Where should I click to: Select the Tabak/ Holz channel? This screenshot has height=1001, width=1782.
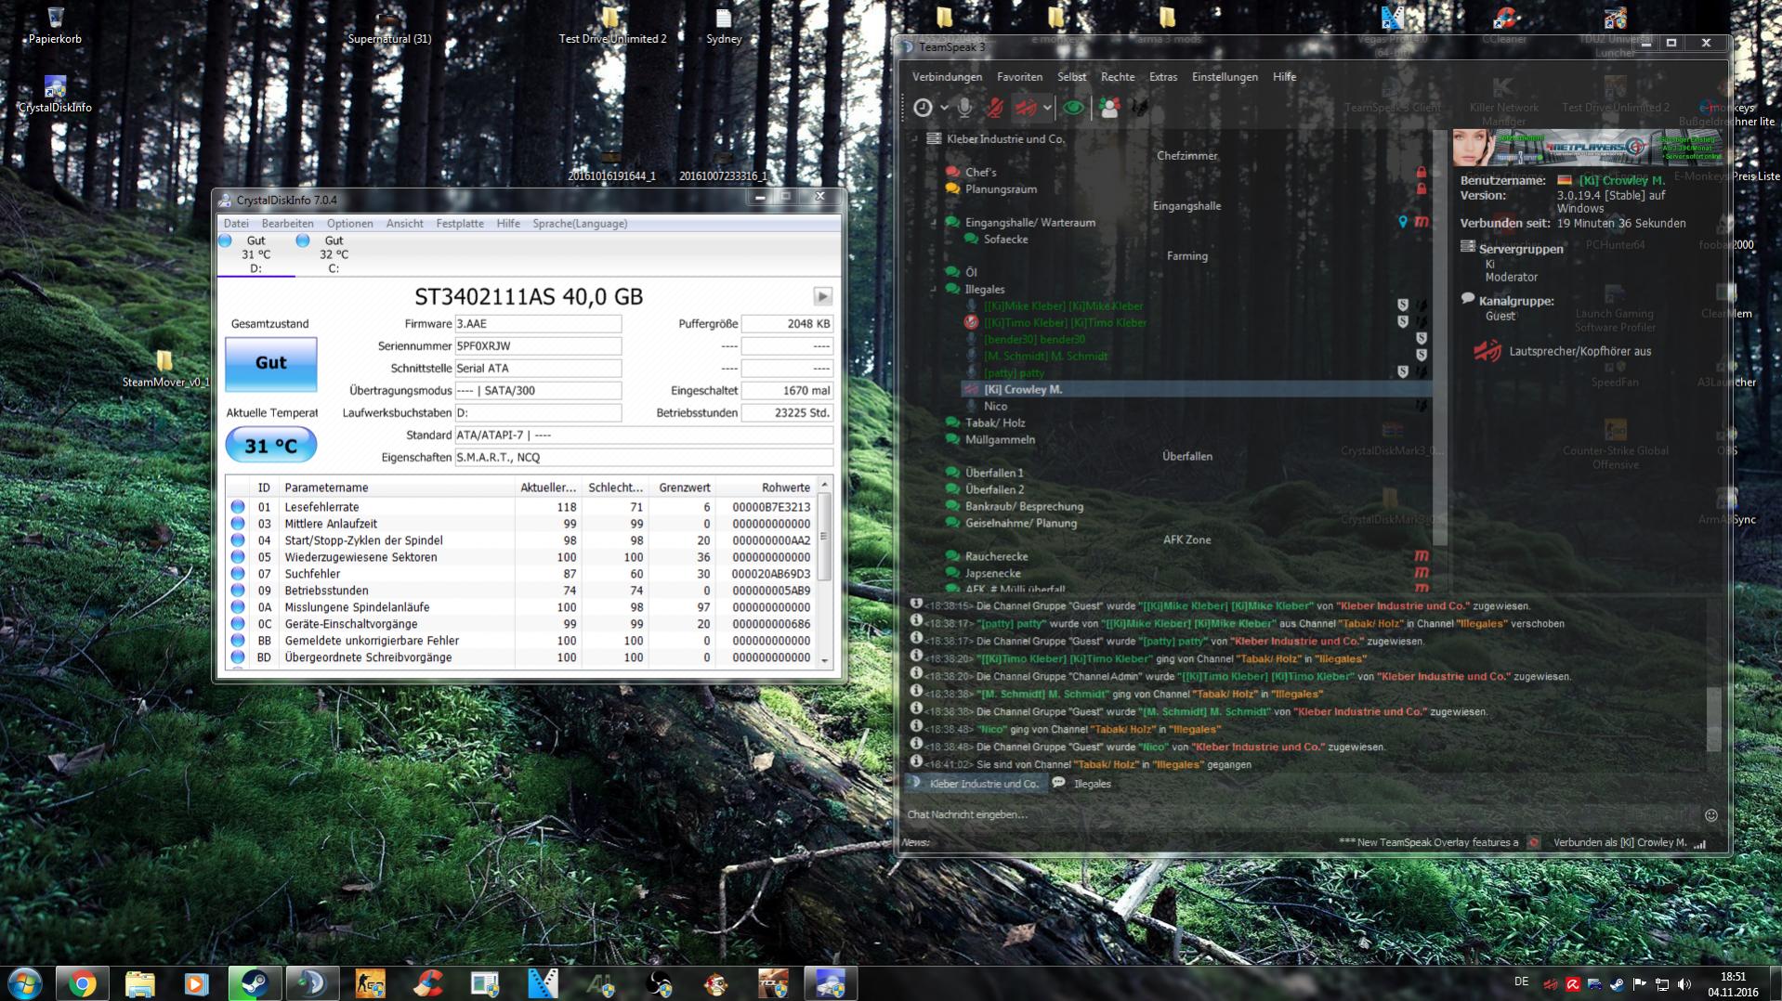994,423
